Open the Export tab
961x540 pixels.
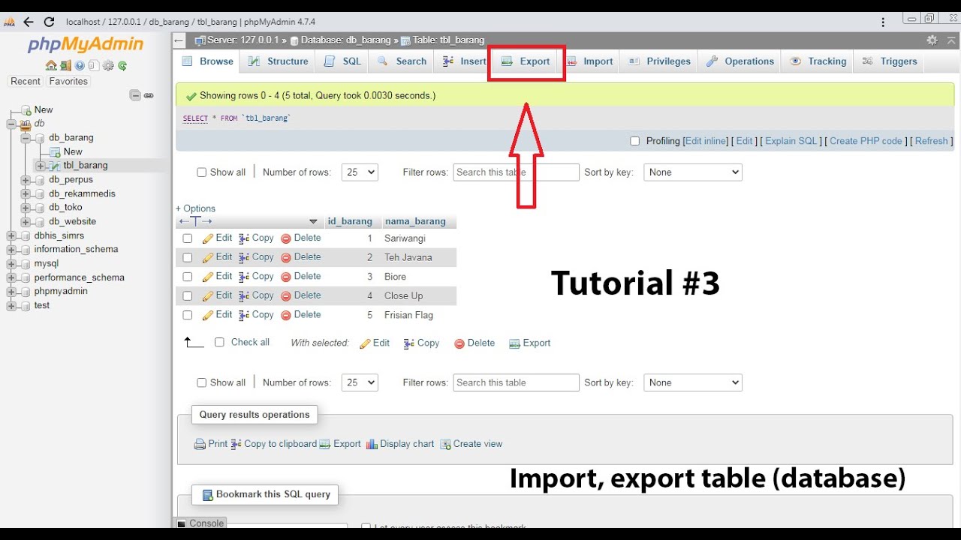click(x=526, y=61)
